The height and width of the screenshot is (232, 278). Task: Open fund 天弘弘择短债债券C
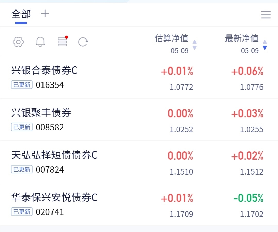click(x=54, y=155)
